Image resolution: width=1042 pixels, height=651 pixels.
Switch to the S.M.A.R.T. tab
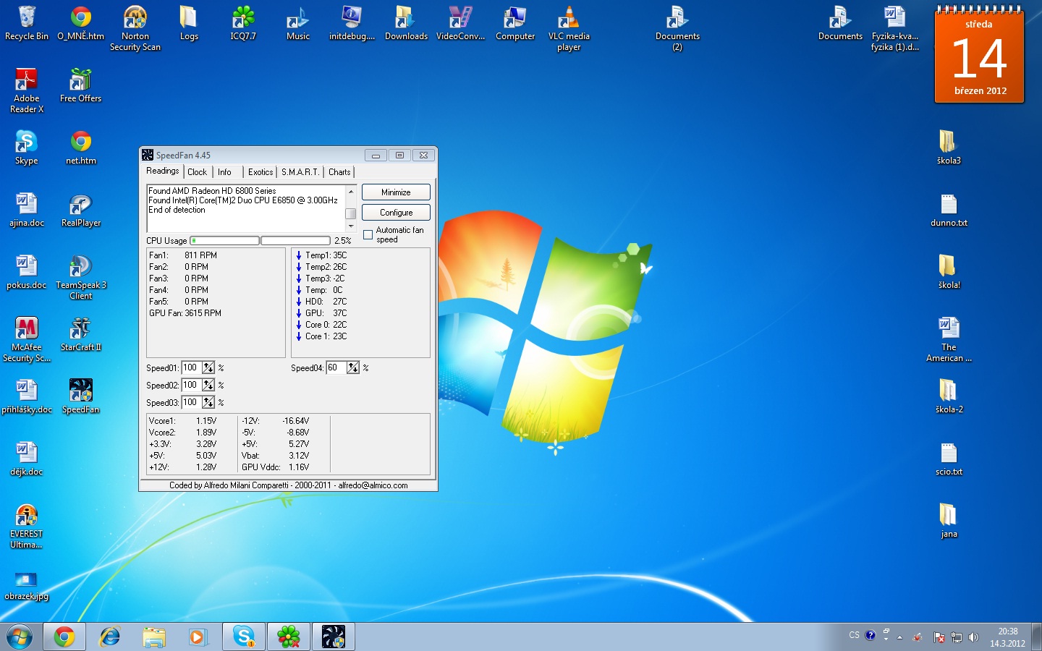[300, 172]
